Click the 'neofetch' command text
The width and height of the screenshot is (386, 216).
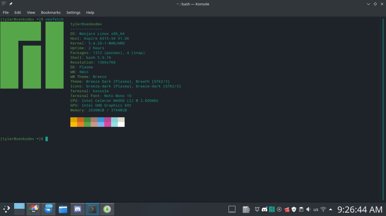click(x=55, y=19)
